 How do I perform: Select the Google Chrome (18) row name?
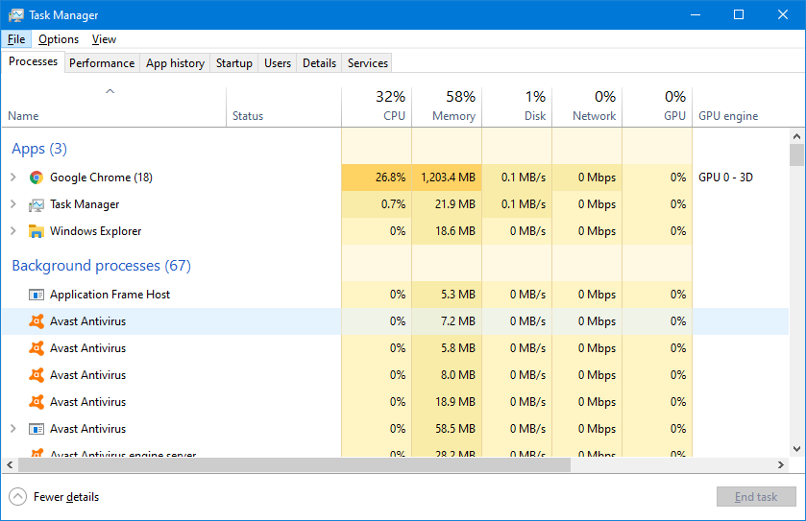[101, 178]
